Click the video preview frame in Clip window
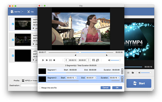 click(81, 29)
